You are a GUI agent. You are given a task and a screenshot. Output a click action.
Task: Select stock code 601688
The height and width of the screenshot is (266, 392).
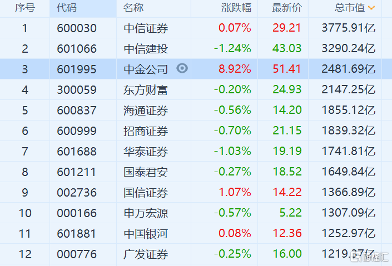[77, 152]
